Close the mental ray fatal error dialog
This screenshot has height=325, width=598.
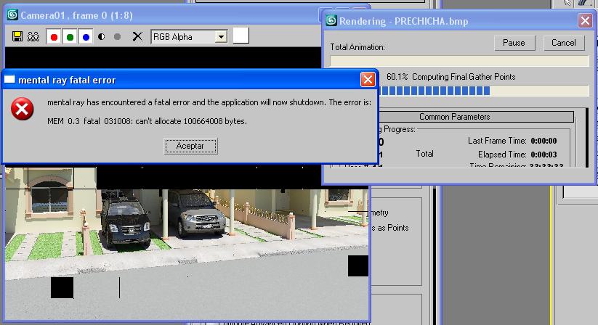point(368,80)
